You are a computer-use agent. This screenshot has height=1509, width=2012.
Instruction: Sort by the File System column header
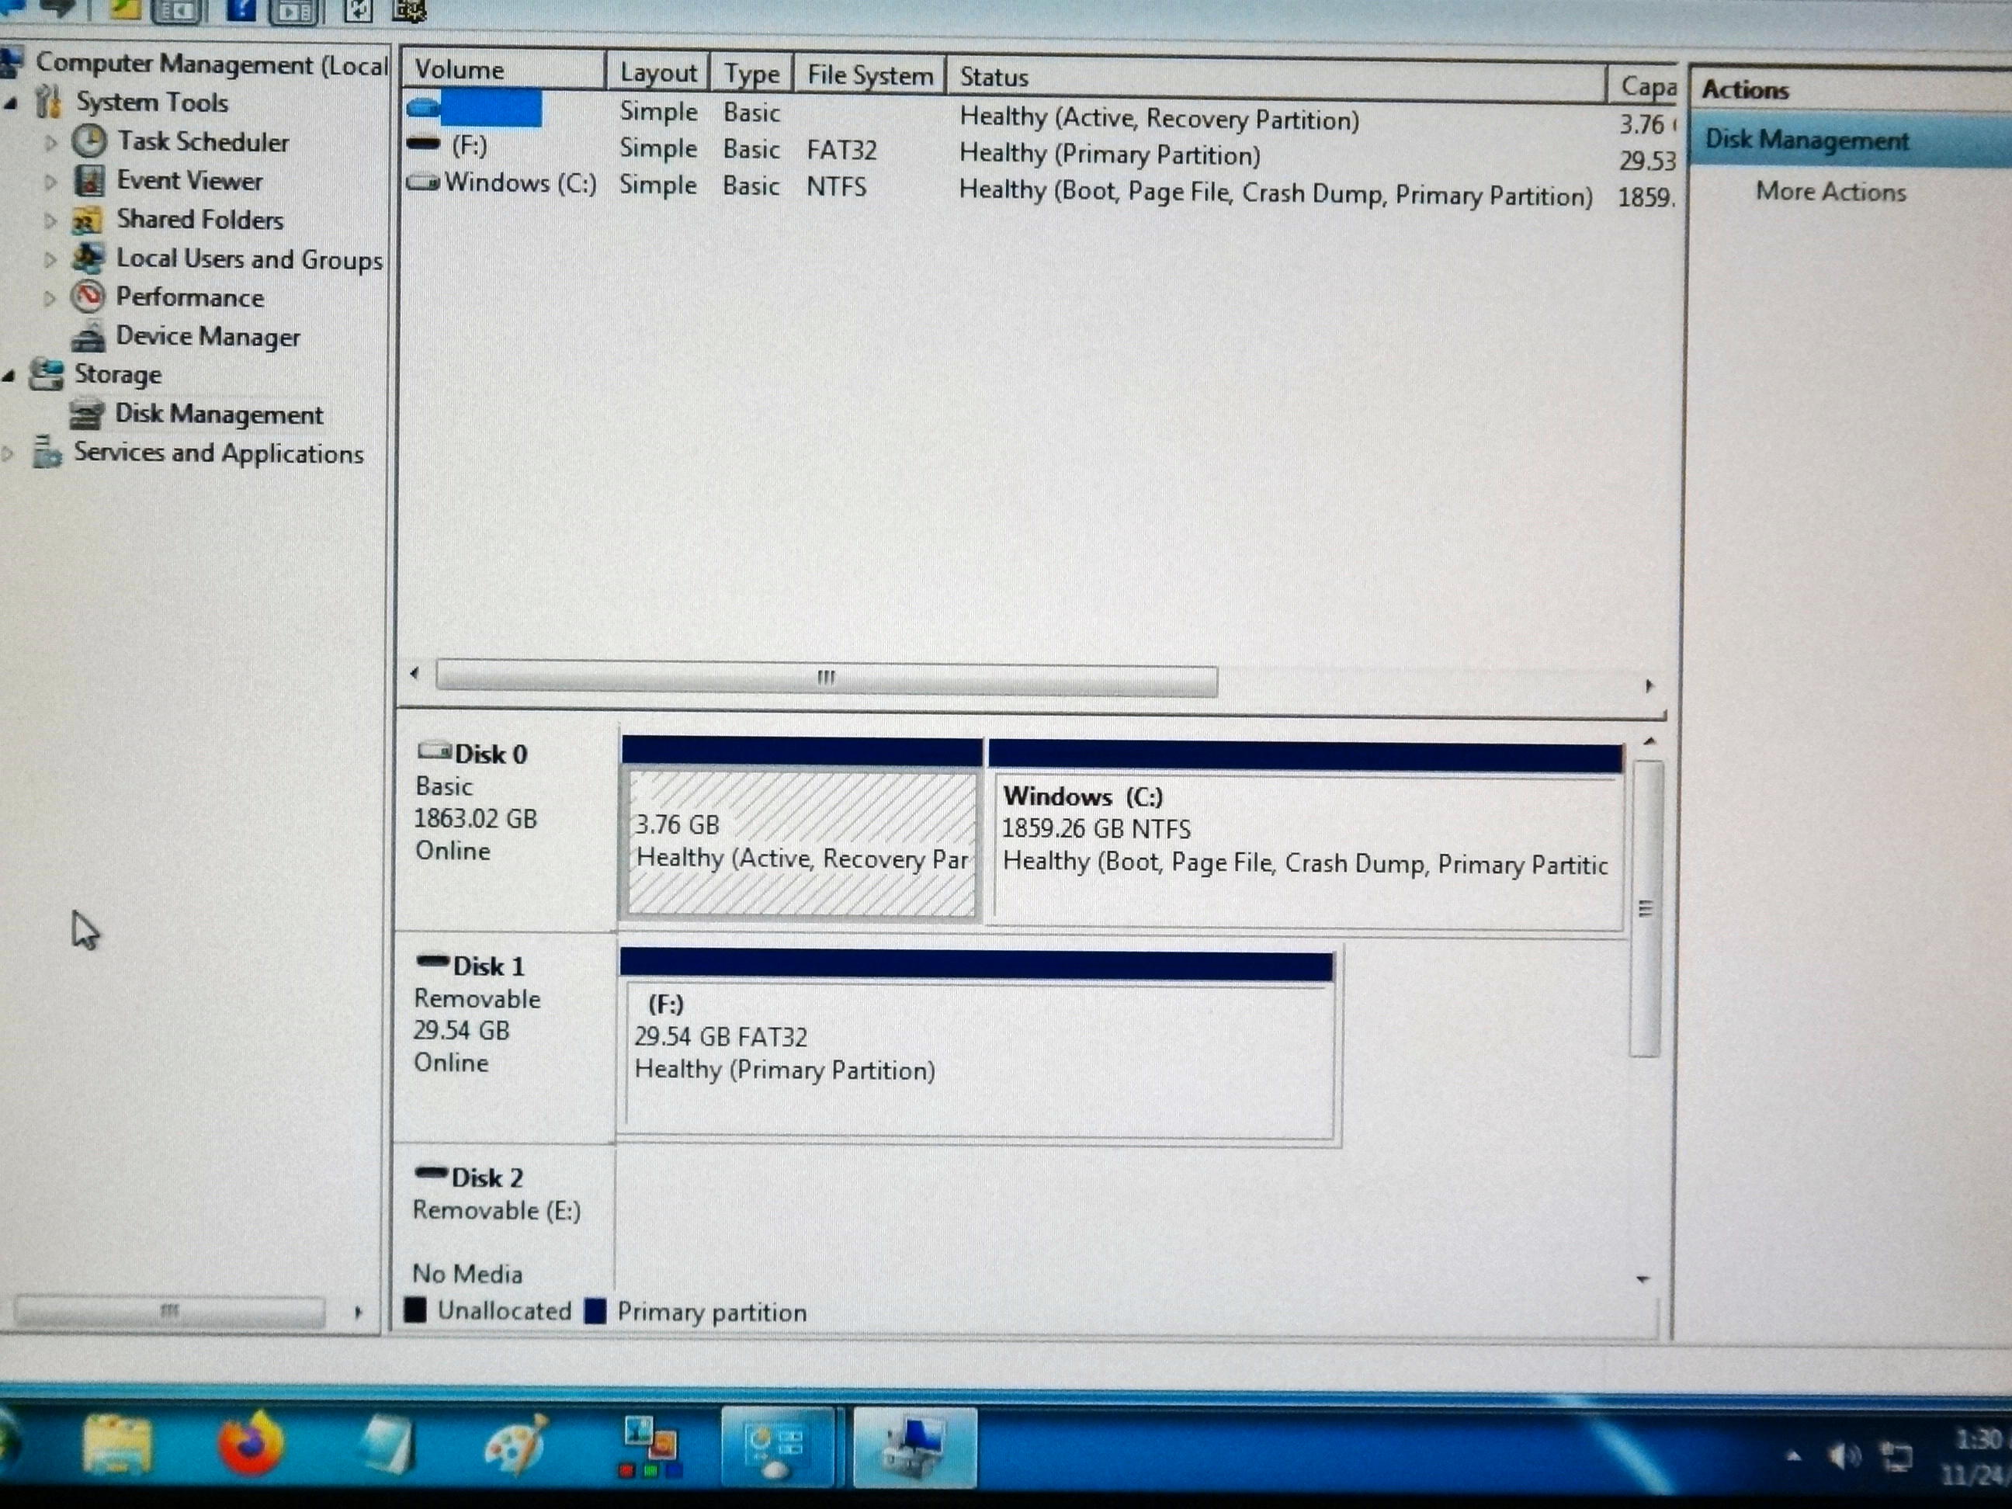pos(869,75)
